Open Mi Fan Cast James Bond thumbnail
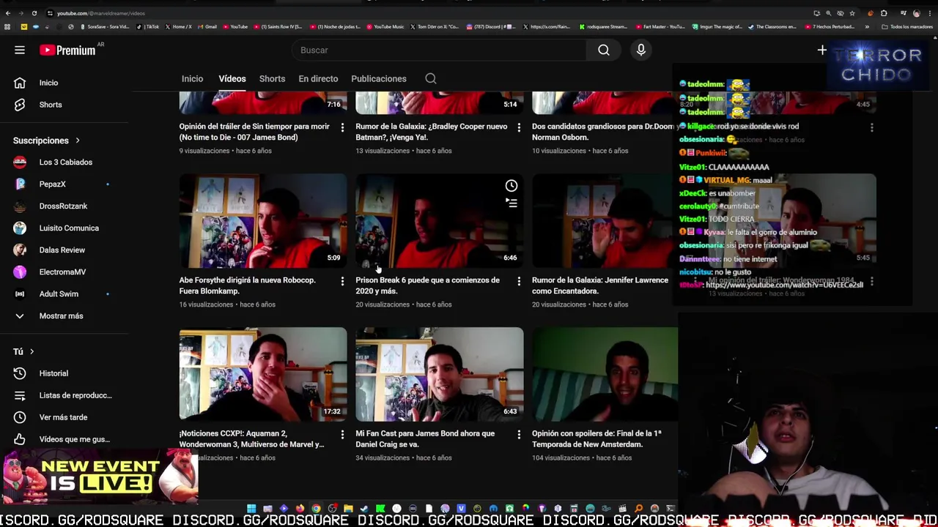This screenshot has height=527, width=938. tap(440, 375)
